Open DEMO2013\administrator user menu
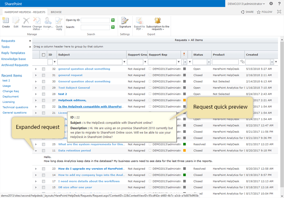Viewport: 284px width, 198px height. point(246,4)
